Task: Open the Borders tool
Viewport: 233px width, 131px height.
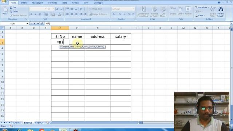Action: pyautogui.click(x=47, y=14)
